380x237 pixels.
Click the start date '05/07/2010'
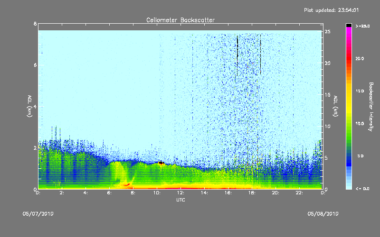[38, 214]
